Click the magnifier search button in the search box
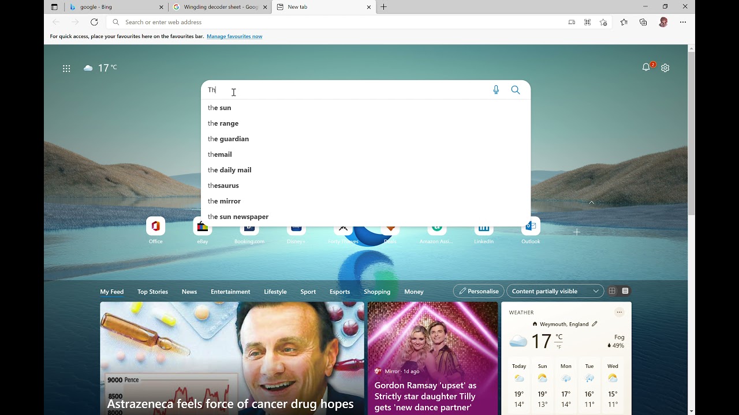Viewport: 739px width, 415px height. 516,90
